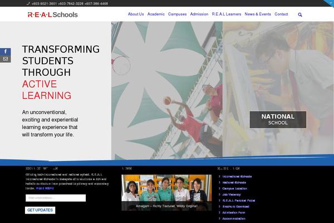Open the News & Events menu
This screenshot has height=223, width=334.
click(258, 14)
